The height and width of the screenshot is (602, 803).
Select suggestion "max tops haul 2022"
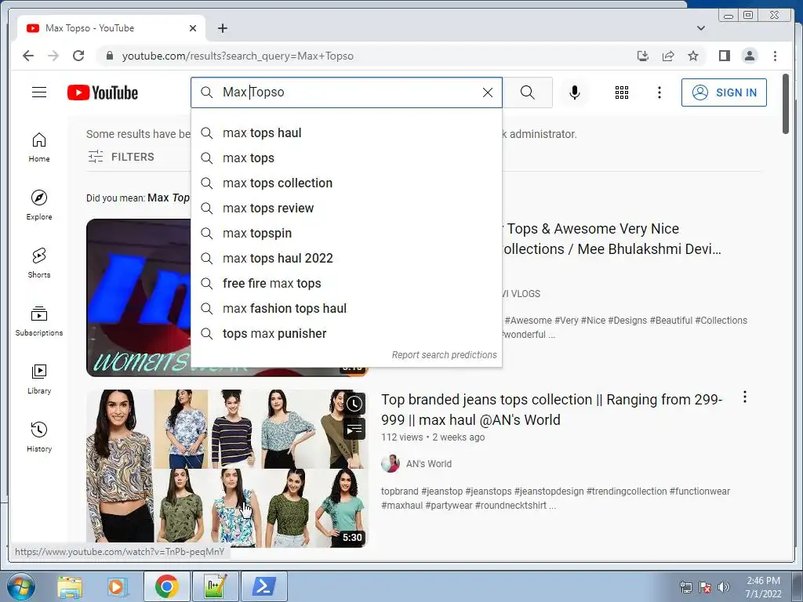click(x=346, y=259)
